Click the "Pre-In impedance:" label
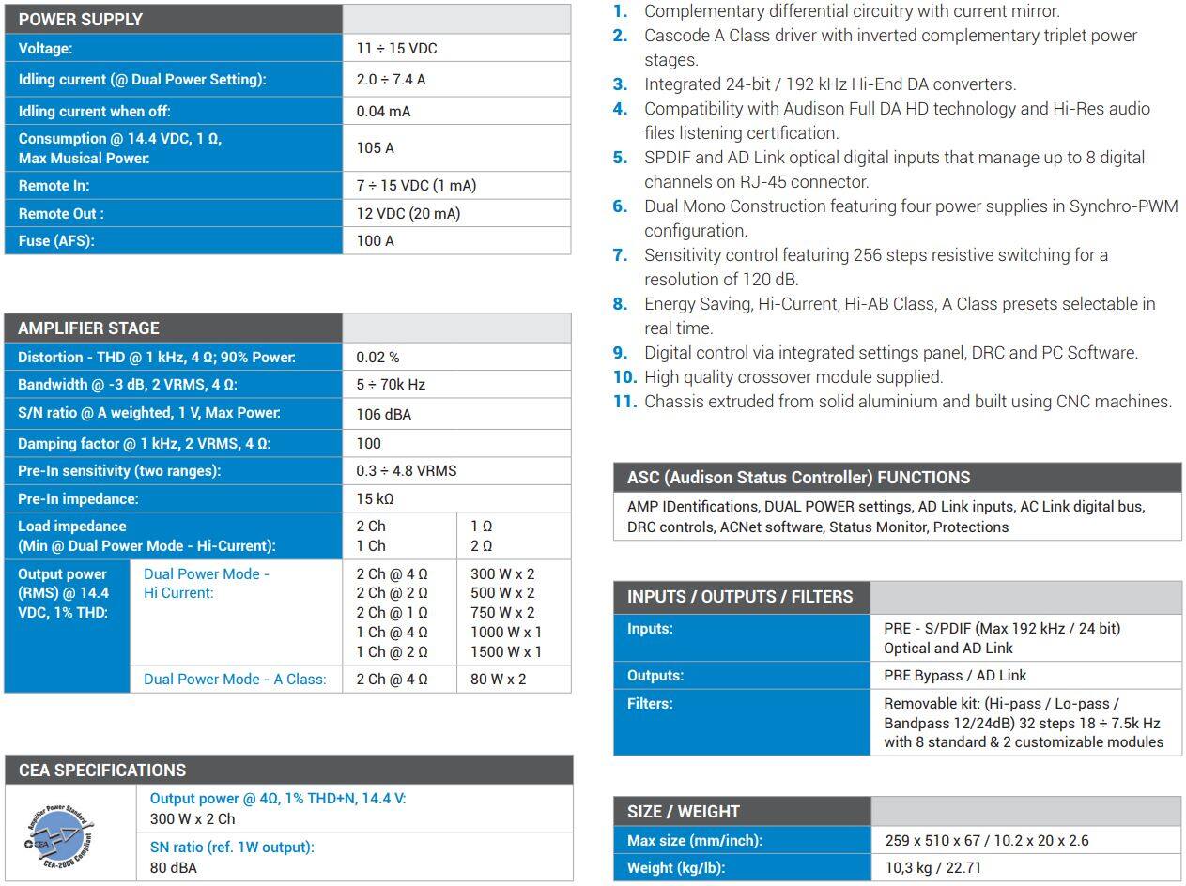The width and height of the screenshot is (1186, 886). pos(78,498)
